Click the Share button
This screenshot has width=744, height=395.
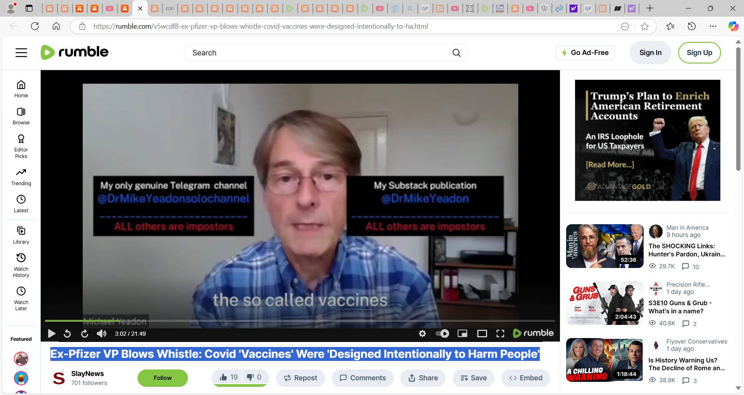[x=423, y=378]
